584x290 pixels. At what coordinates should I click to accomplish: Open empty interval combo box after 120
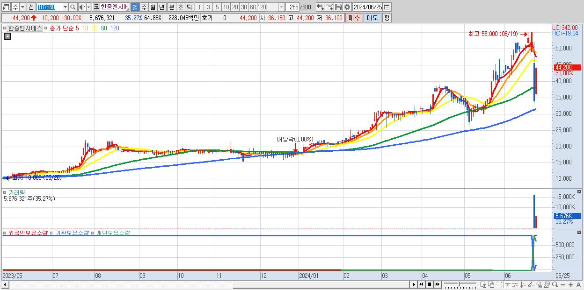click(276, 7)
